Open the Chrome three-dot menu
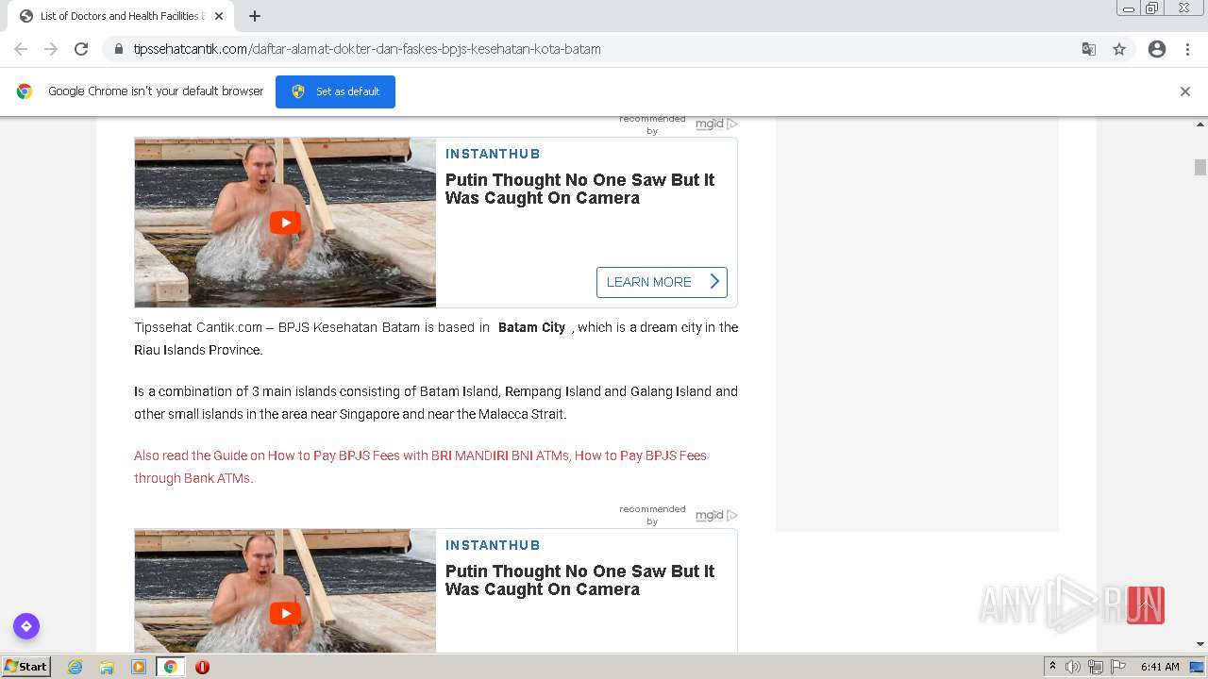This screenshot has width=1208, height=679. click(1187, 49)
